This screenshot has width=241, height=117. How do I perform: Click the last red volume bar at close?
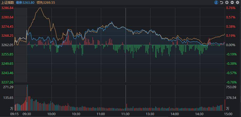click(225, 105)
